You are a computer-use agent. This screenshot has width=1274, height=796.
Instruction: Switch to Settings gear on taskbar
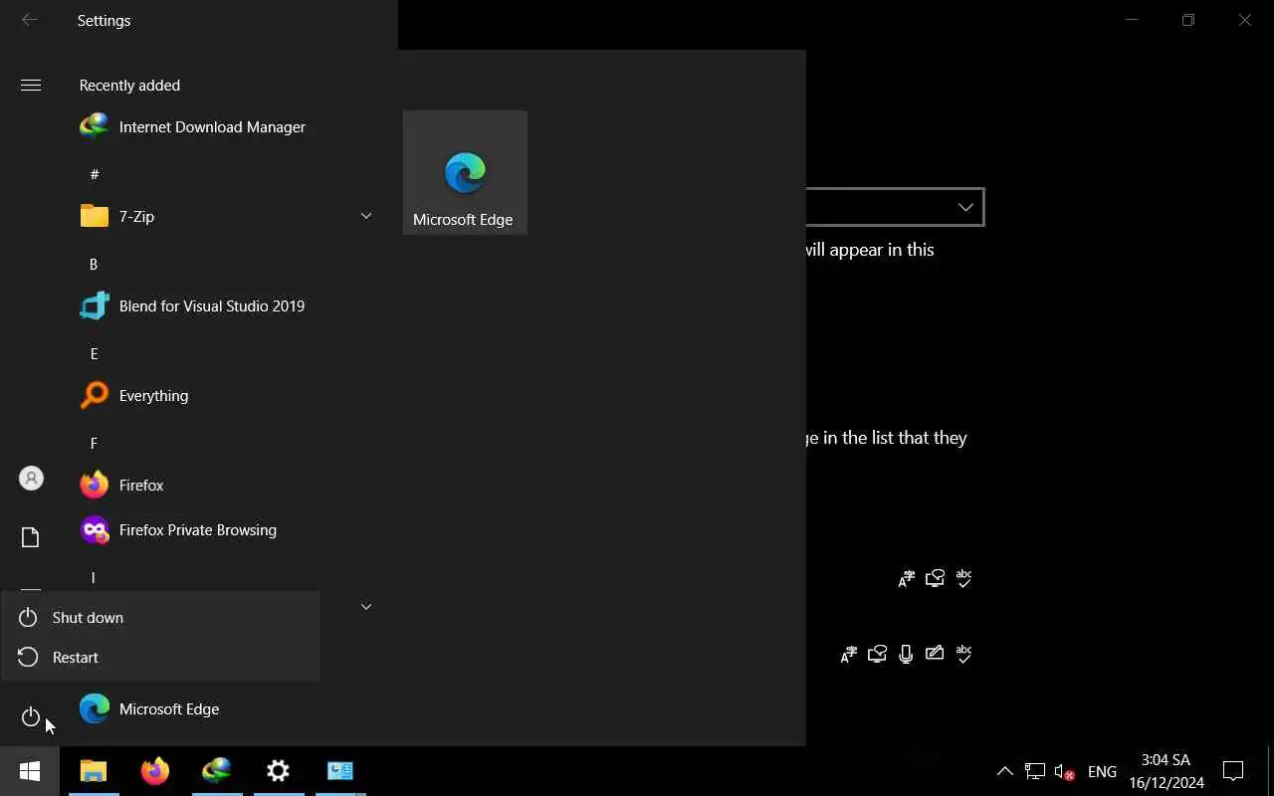279,771
